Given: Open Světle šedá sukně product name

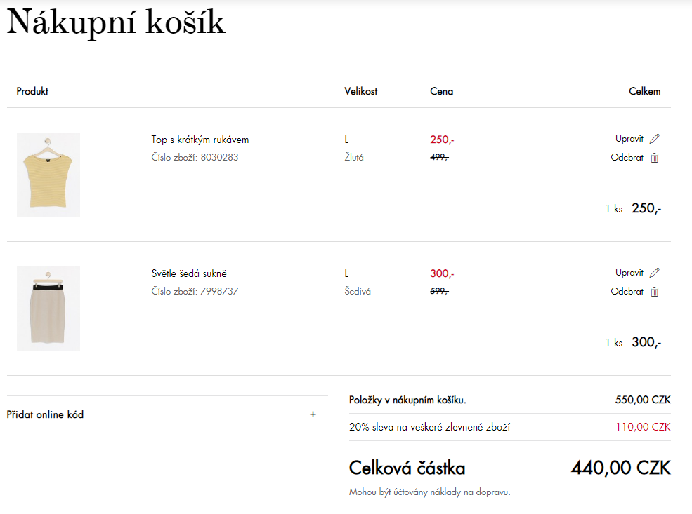Looking at the screenshot, I should 189,273.
